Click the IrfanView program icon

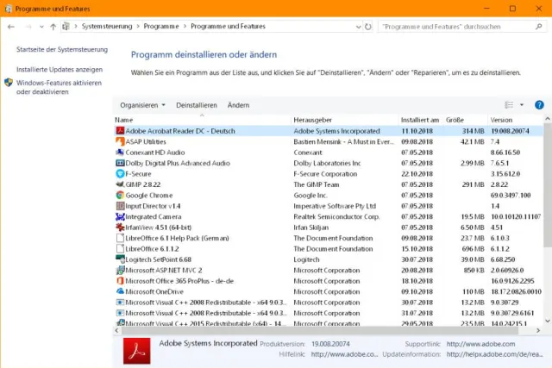(120, 227)
